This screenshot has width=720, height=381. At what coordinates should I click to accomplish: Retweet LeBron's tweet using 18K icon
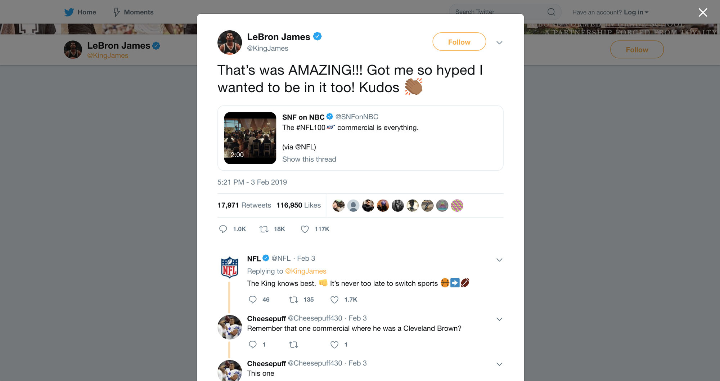(x=264, y=229)
